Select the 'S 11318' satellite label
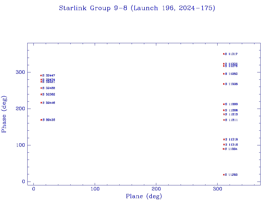The width and height of the screenshot is (274, 206). pos(231,145)
